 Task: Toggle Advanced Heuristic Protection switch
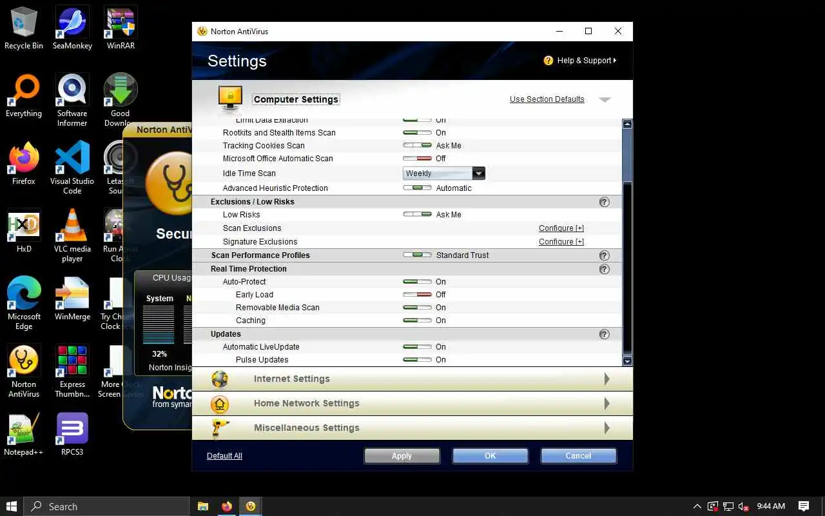417,188
